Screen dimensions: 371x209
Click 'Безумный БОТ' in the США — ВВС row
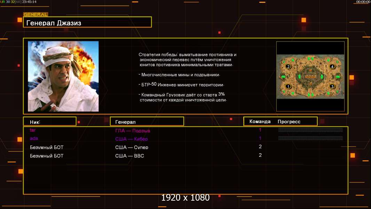coord(47,156)
